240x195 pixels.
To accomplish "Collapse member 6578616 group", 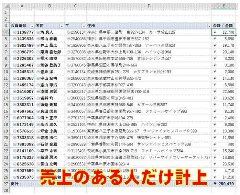I will pyautogui.click(x=15, y=131).
